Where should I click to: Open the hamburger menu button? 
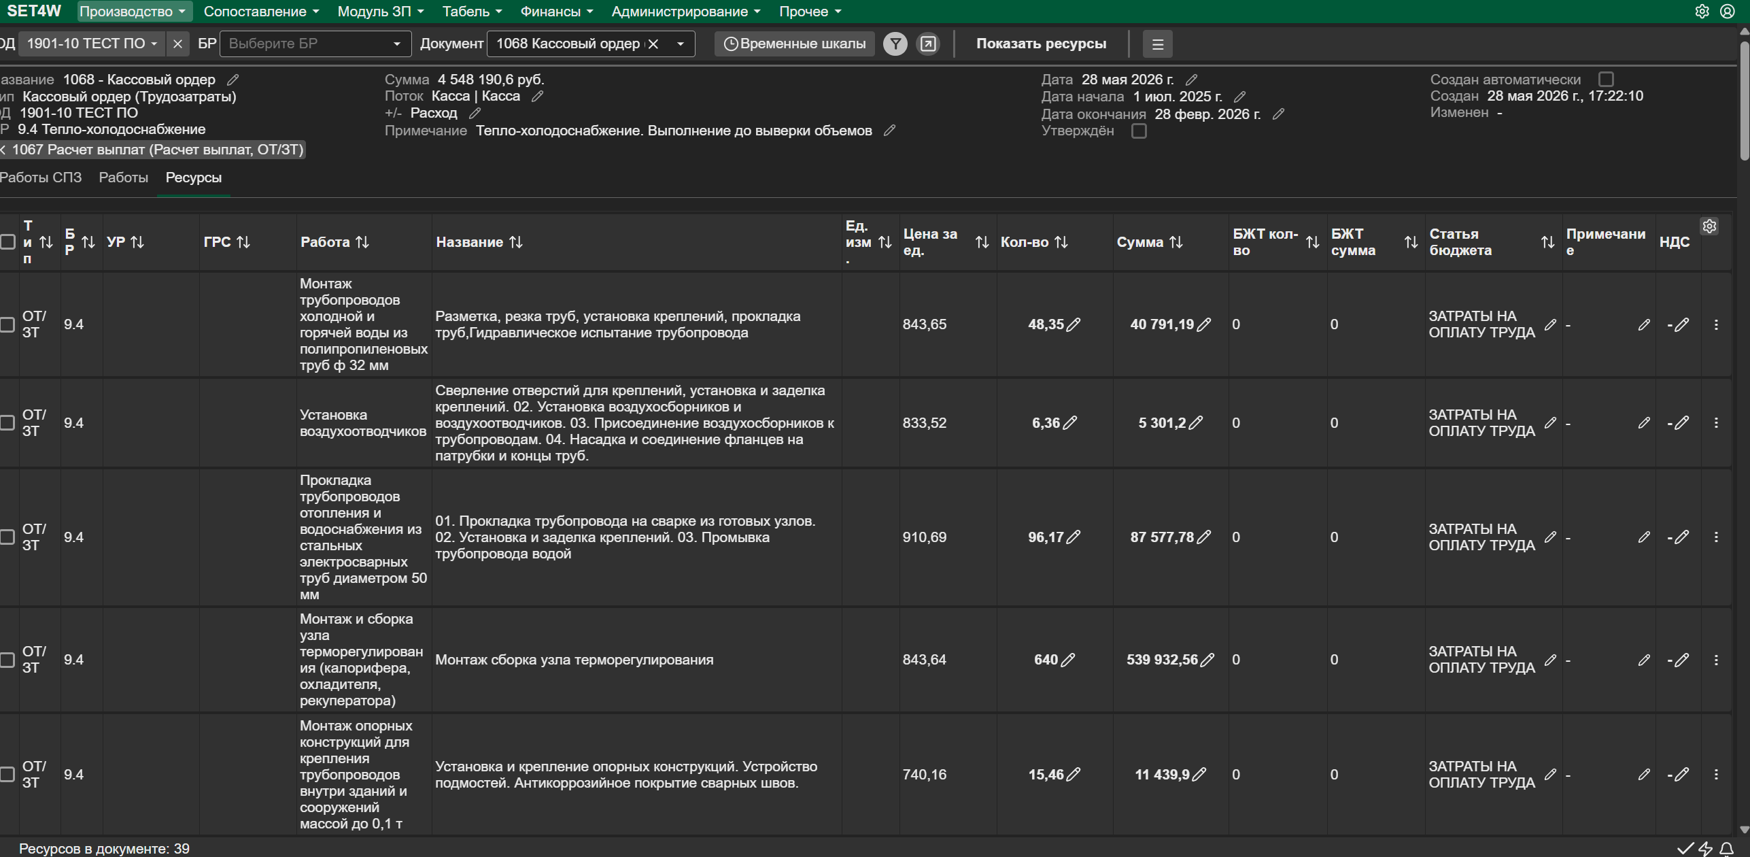click(x=1158, y=44)
